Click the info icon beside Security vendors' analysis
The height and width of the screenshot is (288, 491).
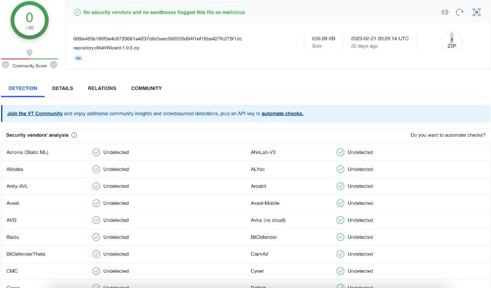click(x=74, y=135)
